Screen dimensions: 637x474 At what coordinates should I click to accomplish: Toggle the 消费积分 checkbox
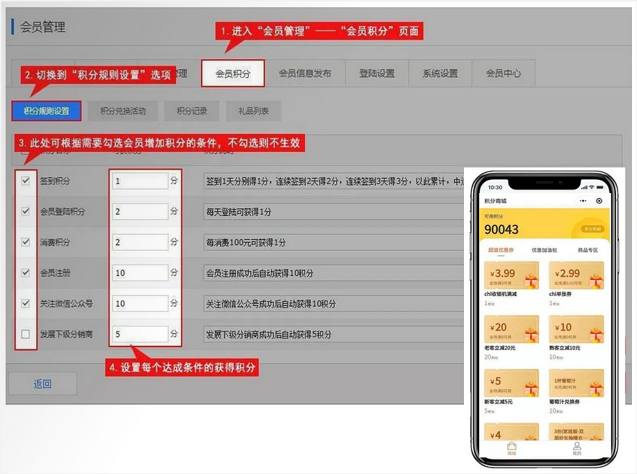point(26,242)
